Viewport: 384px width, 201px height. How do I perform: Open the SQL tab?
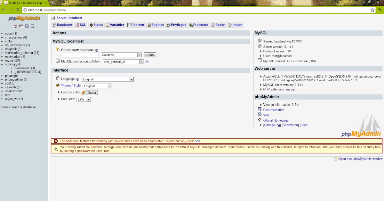tap(81, 25)
